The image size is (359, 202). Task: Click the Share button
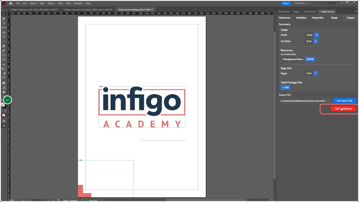[x=286, y=3]
